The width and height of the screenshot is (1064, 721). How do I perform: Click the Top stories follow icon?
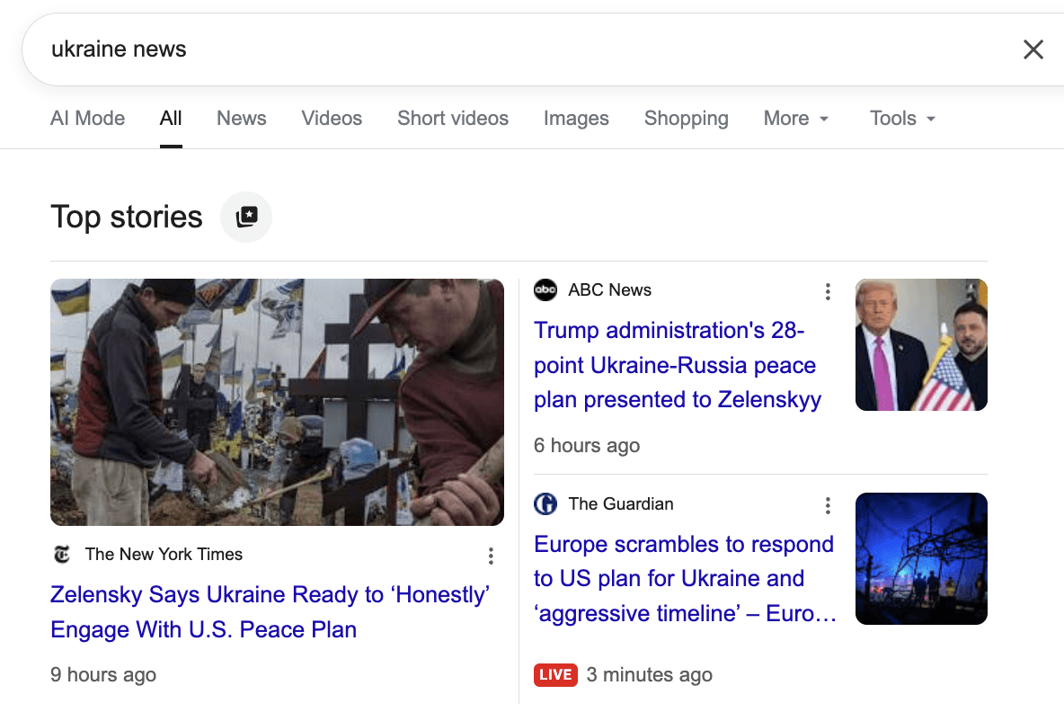click(246, 217)
